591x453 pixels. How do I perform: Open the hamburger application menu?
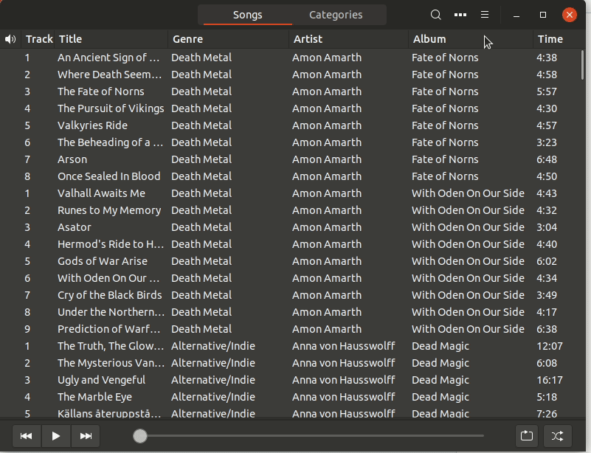(x=485, y=15)
